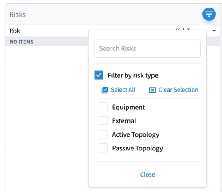222x192 pixels.
Task: Click the External label
Action: pos(124,121)
